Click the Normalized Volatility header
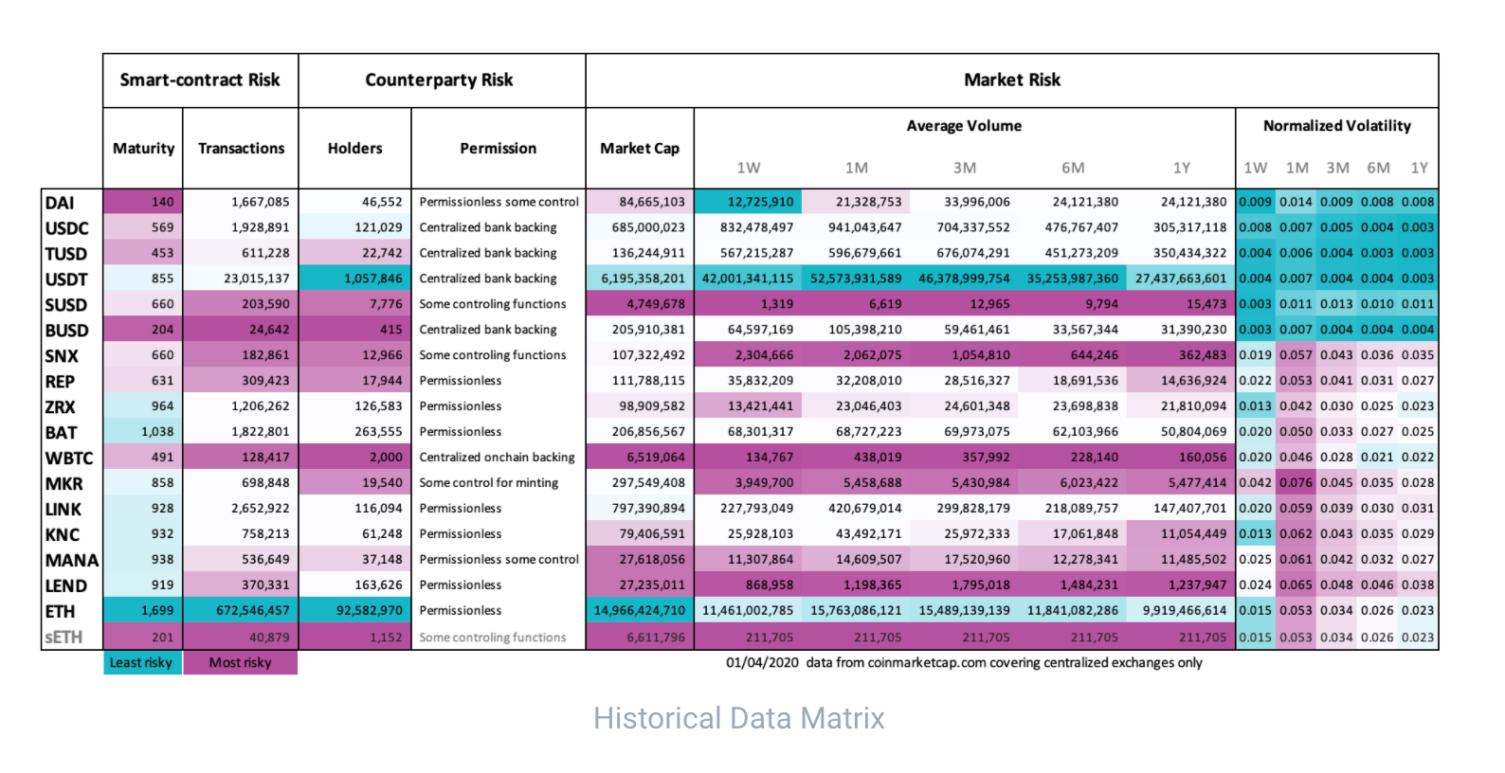This screenshot has height=773, width=1505. pos(1337,126)
